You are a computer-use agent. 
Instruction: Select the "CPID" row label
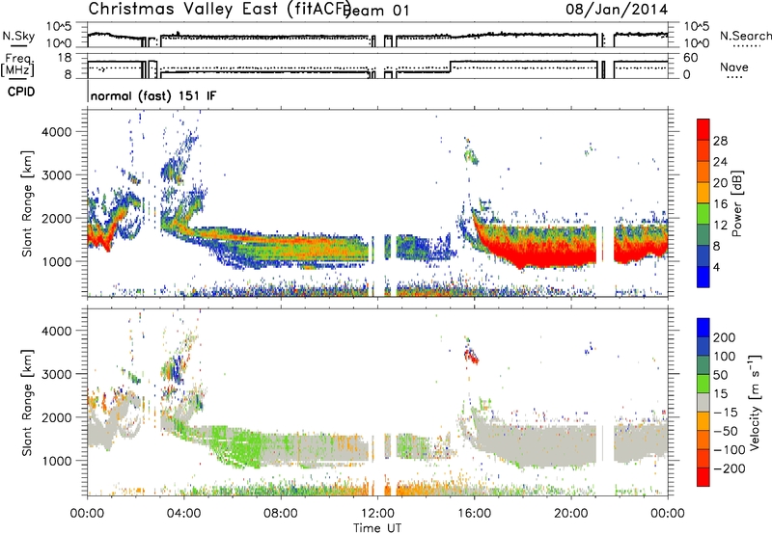[21, 92]
